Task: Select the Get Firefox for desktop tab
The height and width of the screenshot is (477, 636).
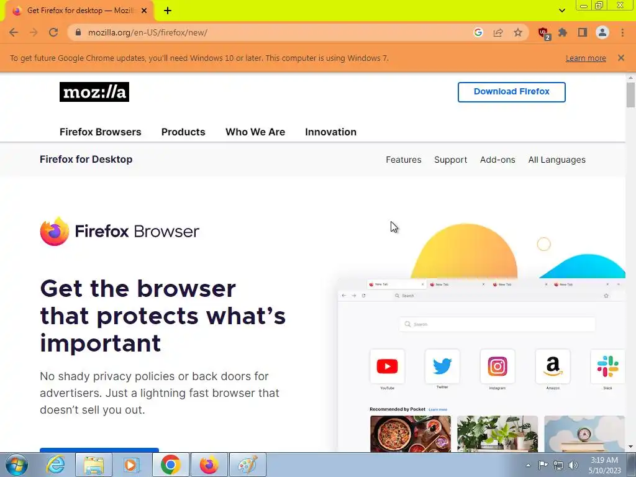Action: point(79,11)
